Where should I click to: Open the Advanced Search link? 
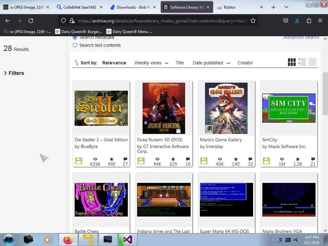(x=301, y=38)
